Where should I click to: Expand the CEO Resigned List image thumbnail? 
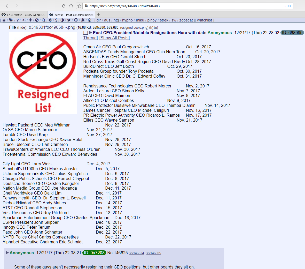43,73
